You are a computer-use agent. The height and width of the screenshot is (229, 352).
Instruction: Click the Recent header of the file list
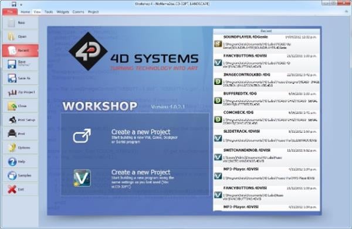[266, 31]
